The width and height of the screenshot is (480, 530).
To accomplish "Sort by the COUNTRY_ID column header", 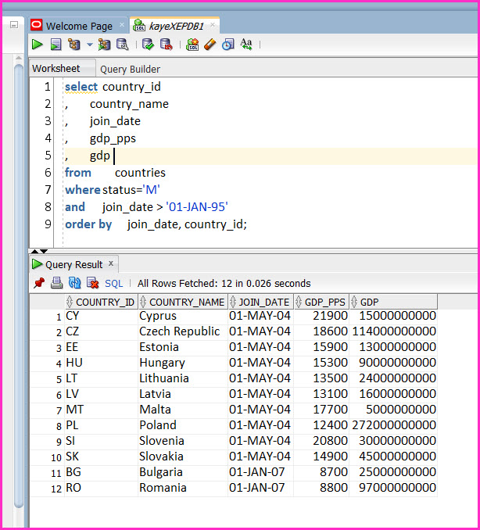I will tap(102, 302).
